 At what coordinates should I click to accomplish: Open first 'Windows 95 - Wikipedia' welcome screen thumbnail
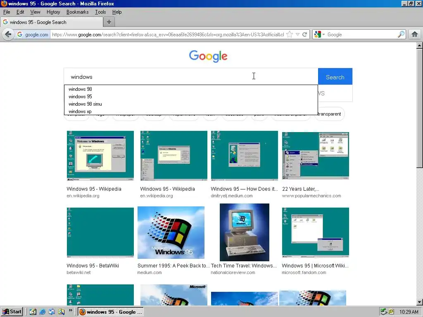click(x=100, y=156)
